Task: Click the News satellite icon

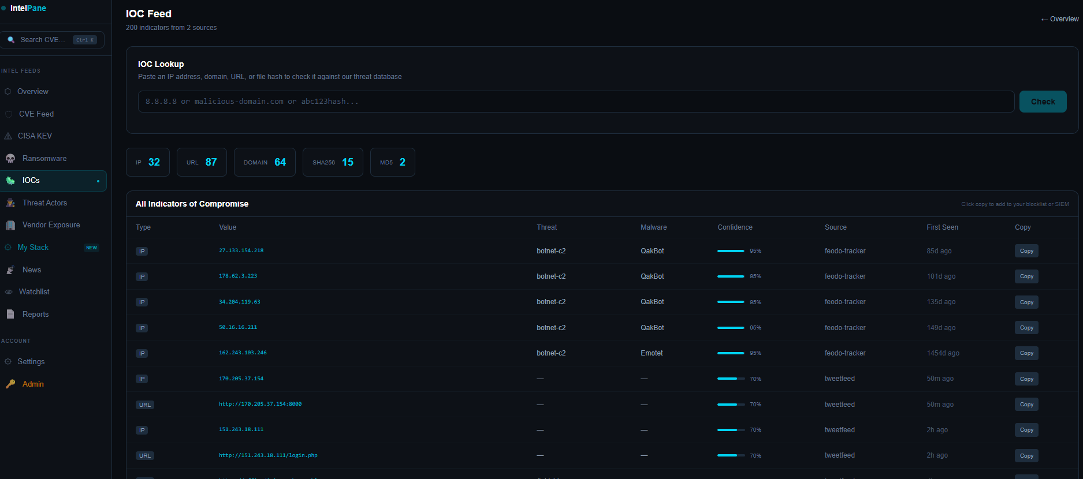Action: 10,270
